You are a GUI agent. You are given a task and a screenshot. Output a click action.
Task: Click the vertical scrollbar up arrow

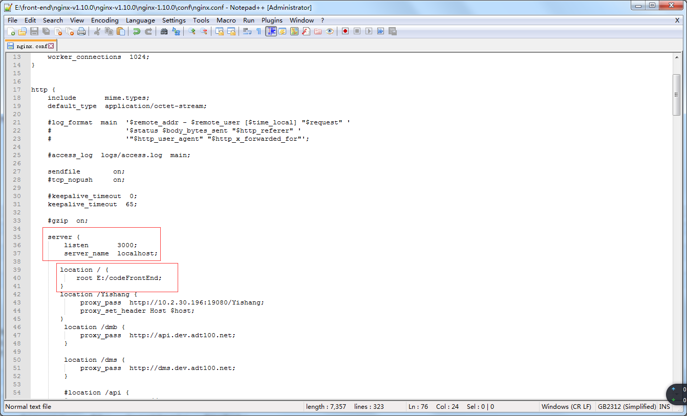[677, 56]
